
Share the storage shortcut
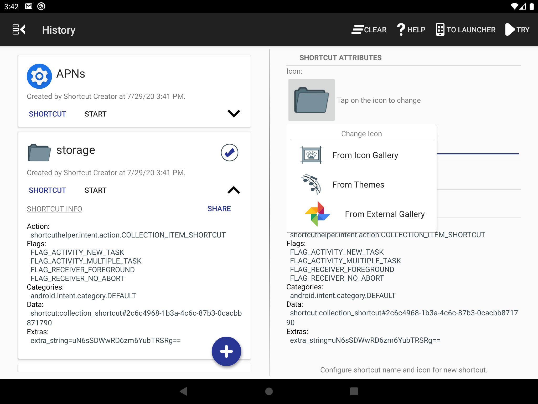219,209
